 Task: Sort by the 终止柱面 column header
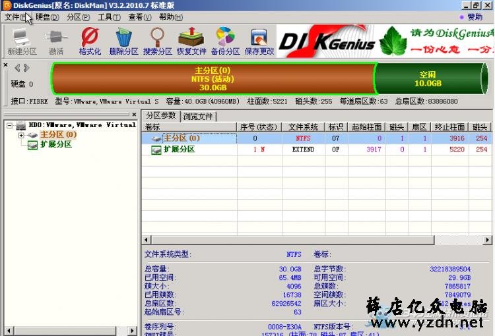449,127
